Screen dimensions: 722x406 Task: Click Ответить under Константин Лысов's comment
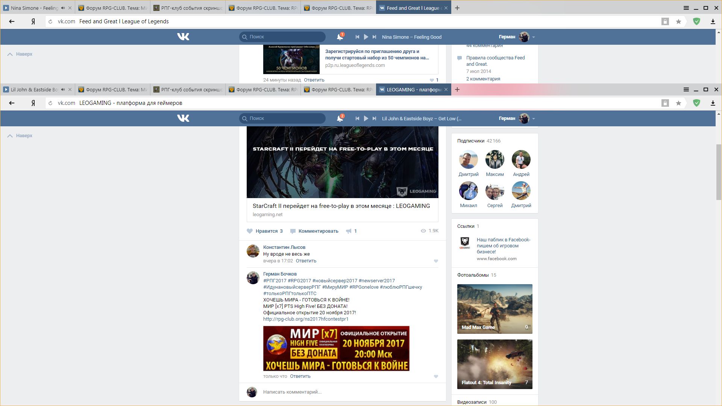306,261
